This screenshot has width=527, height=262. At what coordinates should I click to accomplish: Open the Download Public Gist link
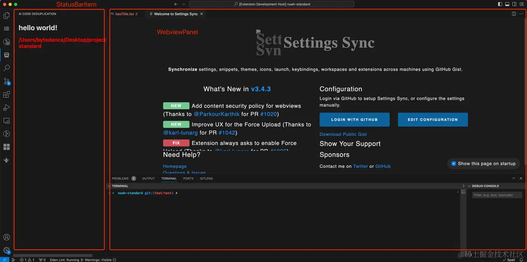click(x=343, y=134)
